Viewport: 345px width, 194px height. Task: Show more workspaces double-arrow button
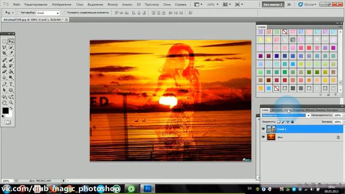[289, 4]
